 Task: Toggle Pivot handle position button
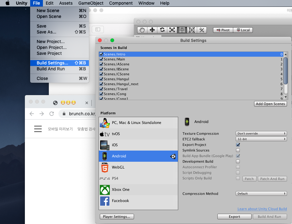coord(223,30)
